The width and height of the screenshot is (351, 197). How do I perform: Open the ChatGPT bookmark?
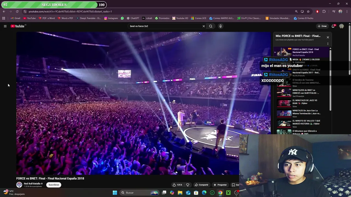coord(132,18)
